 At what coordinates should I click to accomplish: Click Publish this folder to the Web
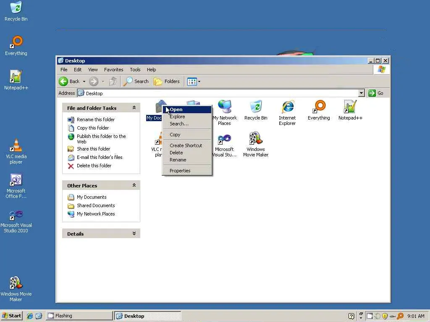[x=101, y=139]
